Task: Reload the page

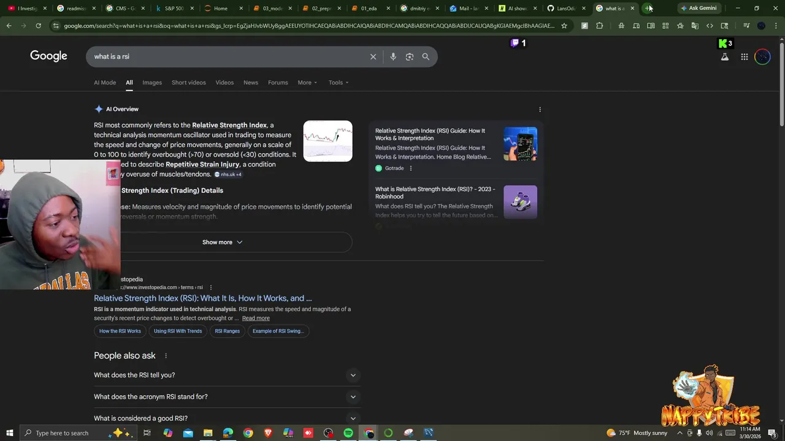Action: (x=38, y=26)
